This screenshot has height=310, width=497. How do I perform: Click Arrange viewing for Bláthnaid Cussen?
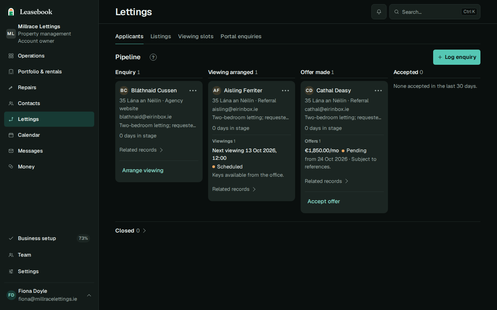pyautogui.click(x=143, y=170)
